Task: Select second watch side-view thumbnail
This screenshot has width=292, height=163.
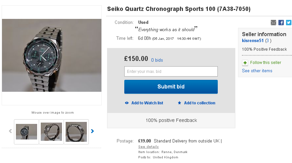Action: coord(51,132)
